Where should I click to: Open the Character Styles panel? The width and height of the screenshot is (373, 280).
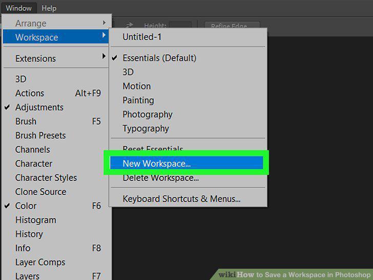point(56,177)
